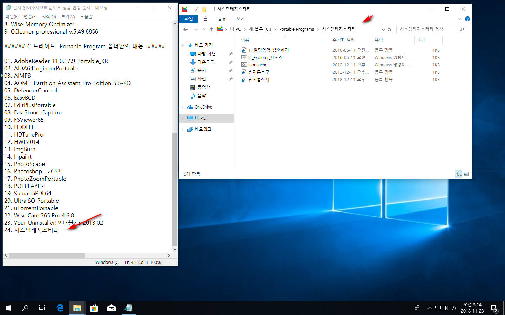
Task: Click 새 볼륨 (C:) breadcrumb
Action: (x=260, y=29)
